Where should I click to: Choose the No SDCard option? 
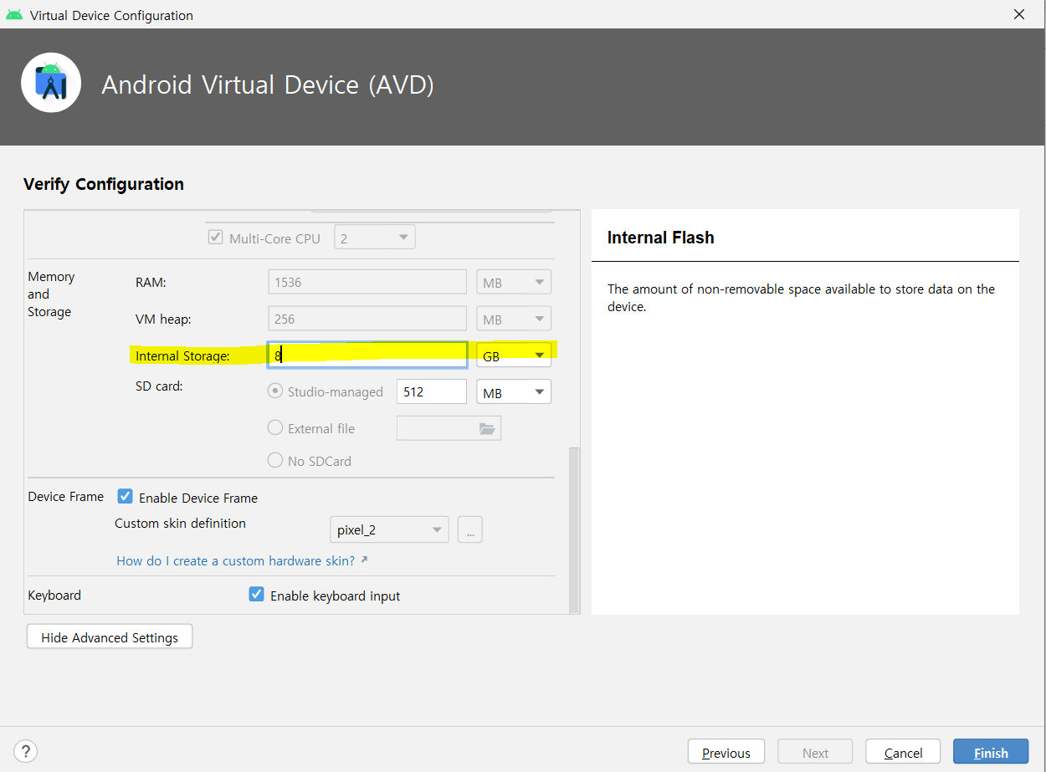pos(274,460)
